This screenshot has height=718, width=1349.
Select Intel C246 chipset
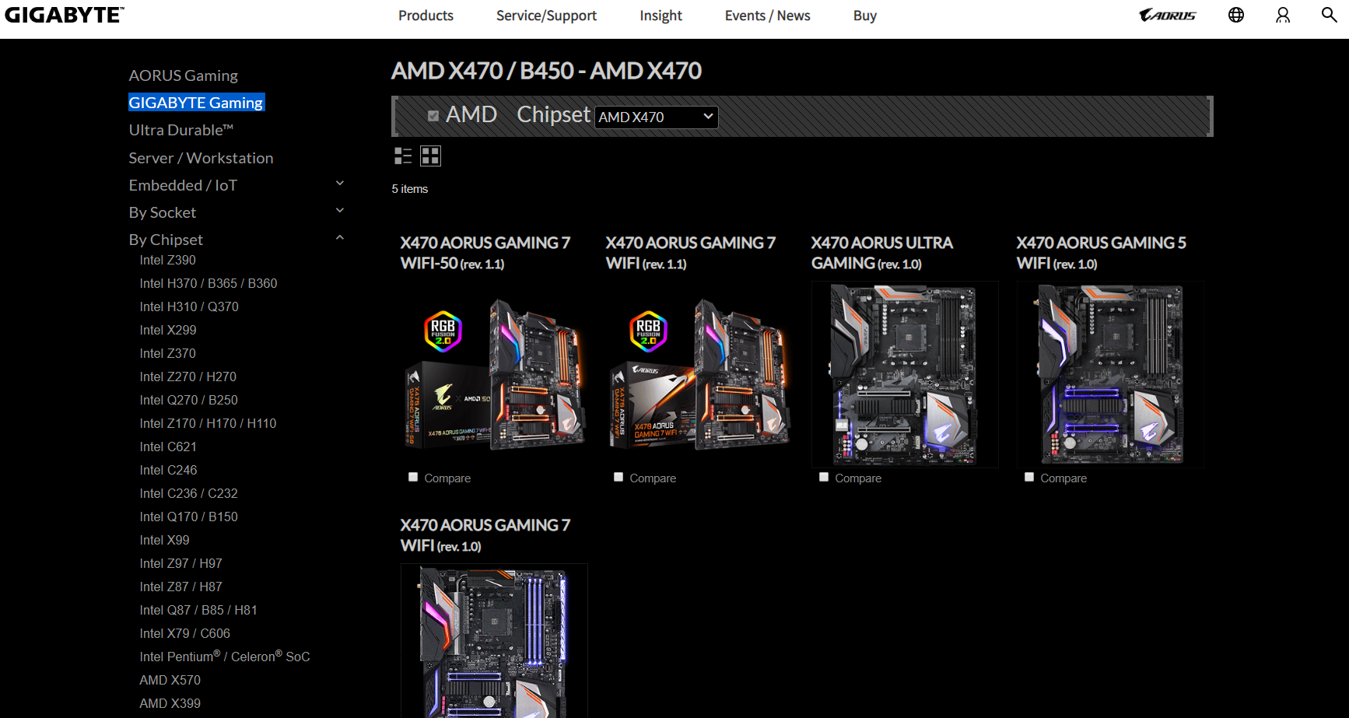click(169, 470)
